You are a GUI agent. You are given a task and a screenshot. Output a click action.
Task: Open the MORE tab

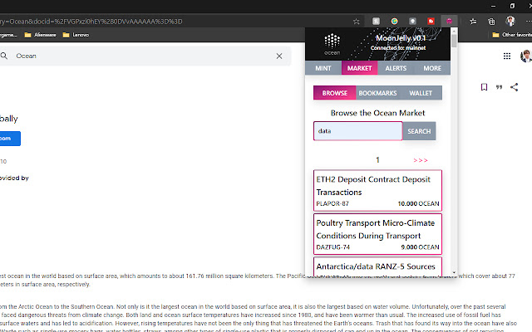(432, 68)
